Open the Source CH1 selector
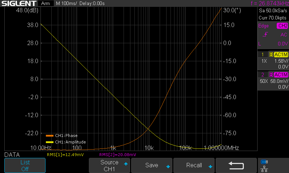The height and width of the screenshot is (173, 289). [109, 165]
